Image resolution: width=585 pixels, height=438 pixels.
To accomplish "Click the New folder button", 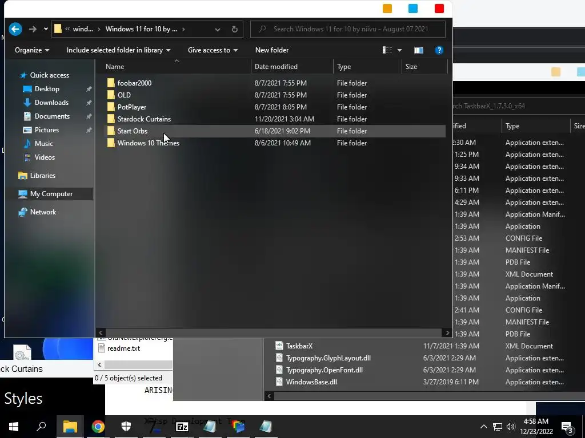I will coord(271,50).
